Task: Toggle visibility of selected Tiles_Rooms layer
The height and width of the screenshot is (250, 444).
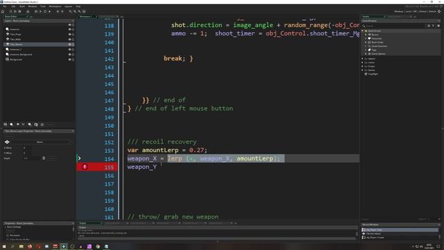Action: [x=69, y=44]
